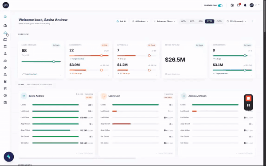Click the red stop recording button
The image size is (266, 166).
point(248,98)
